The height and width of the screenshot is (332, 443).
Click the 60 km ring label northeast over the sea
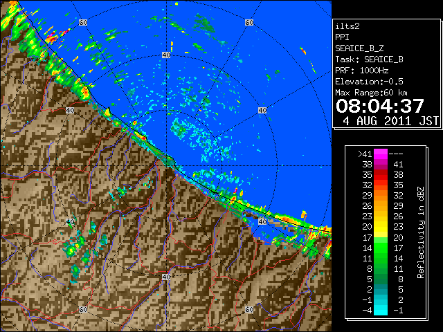click(x=249, y=22)
